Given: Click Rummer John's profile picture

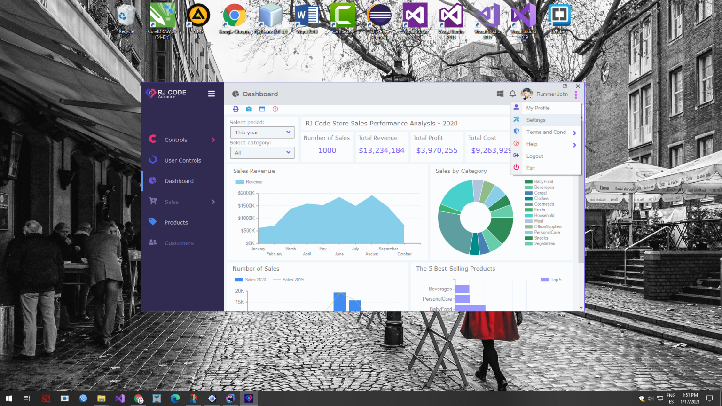Looking at the screenshot, I should [526, 94].
